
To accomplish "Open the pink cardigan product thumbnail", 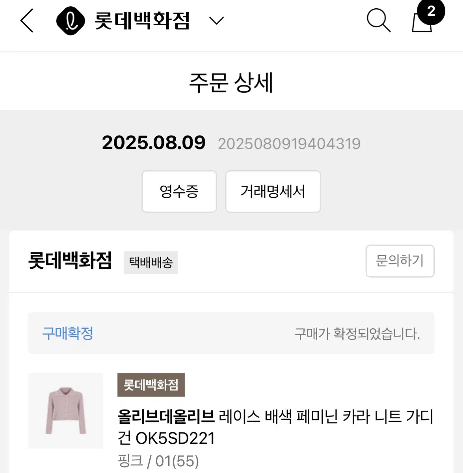I will click(x=66, y=411).
